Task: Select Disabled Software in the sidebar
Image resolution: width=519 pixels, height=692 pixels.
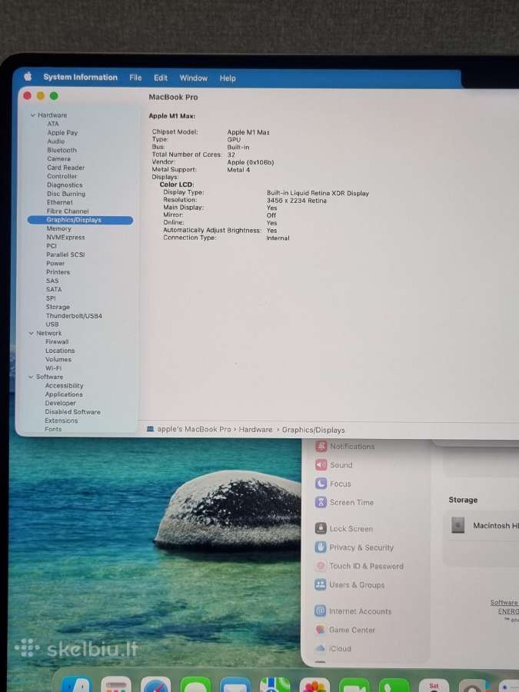Action: [x=73, y=412]
